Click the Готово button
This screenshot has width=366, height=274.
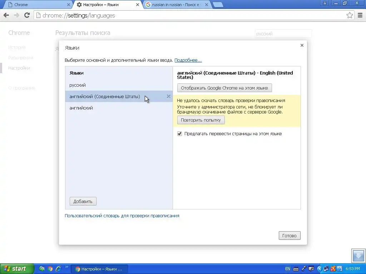(290, 235)
